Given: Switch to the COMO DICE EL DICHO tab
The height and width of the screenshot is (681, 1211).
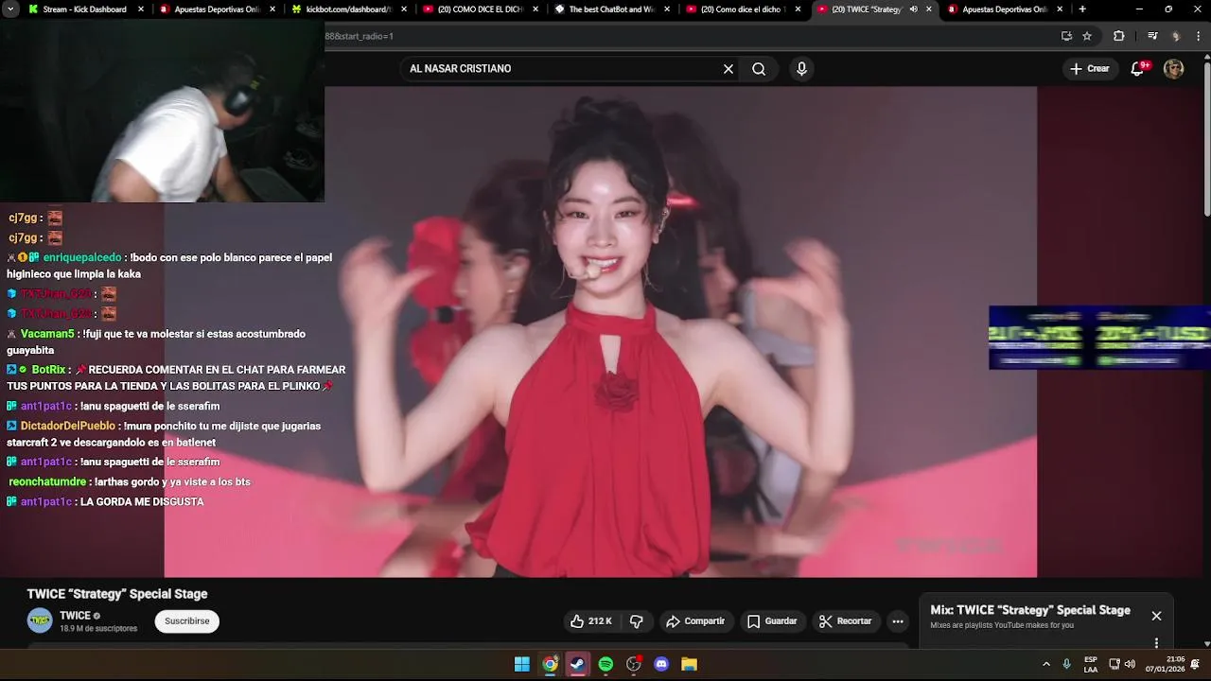Looking at the screenshot, I should (x=481, y=9).
